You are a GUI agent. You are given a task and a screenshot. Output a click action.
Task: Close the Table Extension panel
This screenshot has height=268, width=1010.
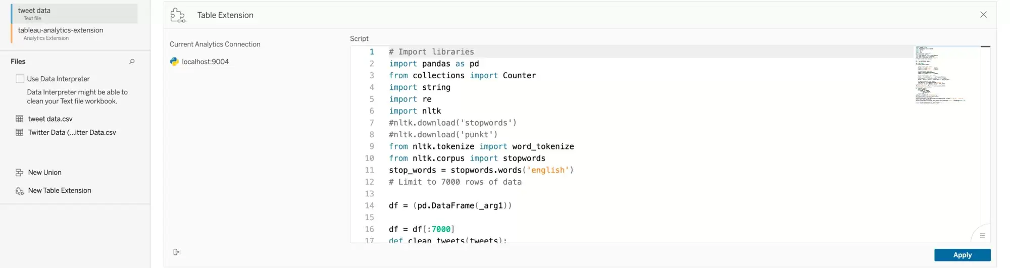click(983, 15)
